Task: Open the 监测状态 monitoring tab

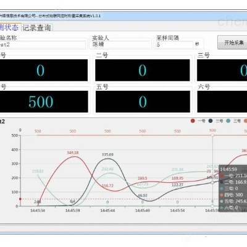Action: point(10,27)
